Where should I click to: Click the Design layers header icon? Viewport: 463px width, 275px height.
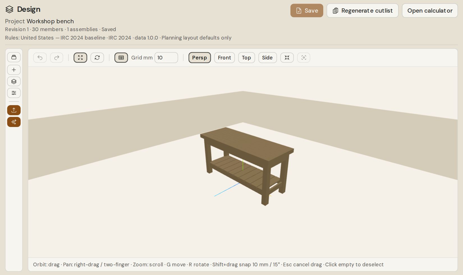9,9
